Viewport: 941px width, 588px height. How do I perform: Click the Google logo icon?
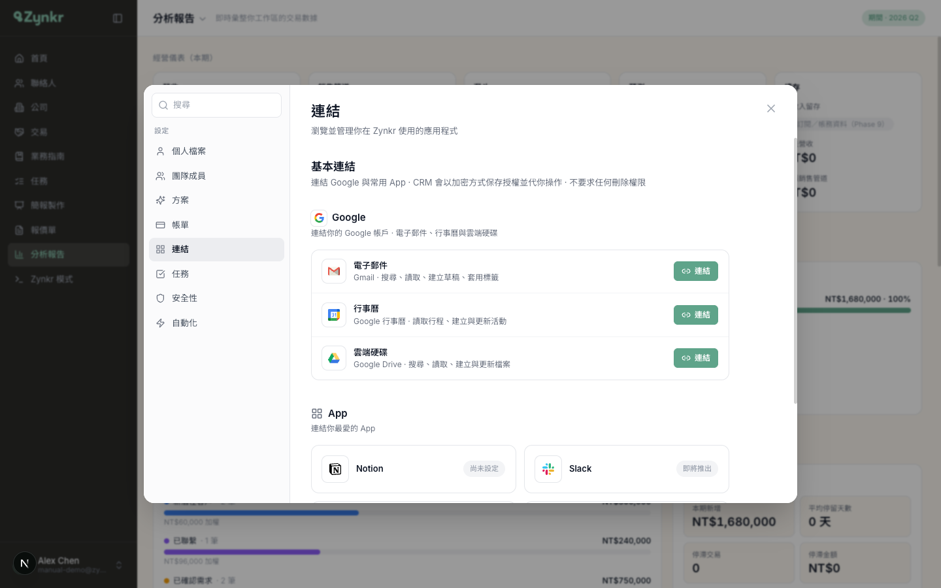(x=319, y=218)
